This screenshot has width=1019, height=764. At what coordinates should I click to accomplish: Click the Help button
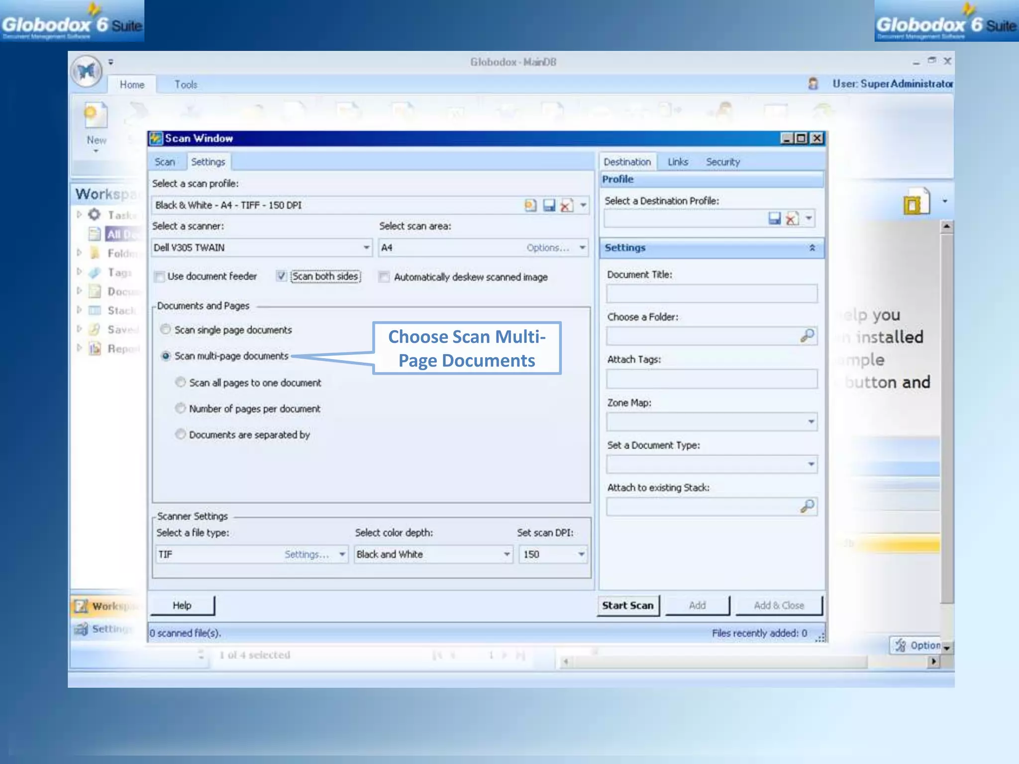(182, 605)
